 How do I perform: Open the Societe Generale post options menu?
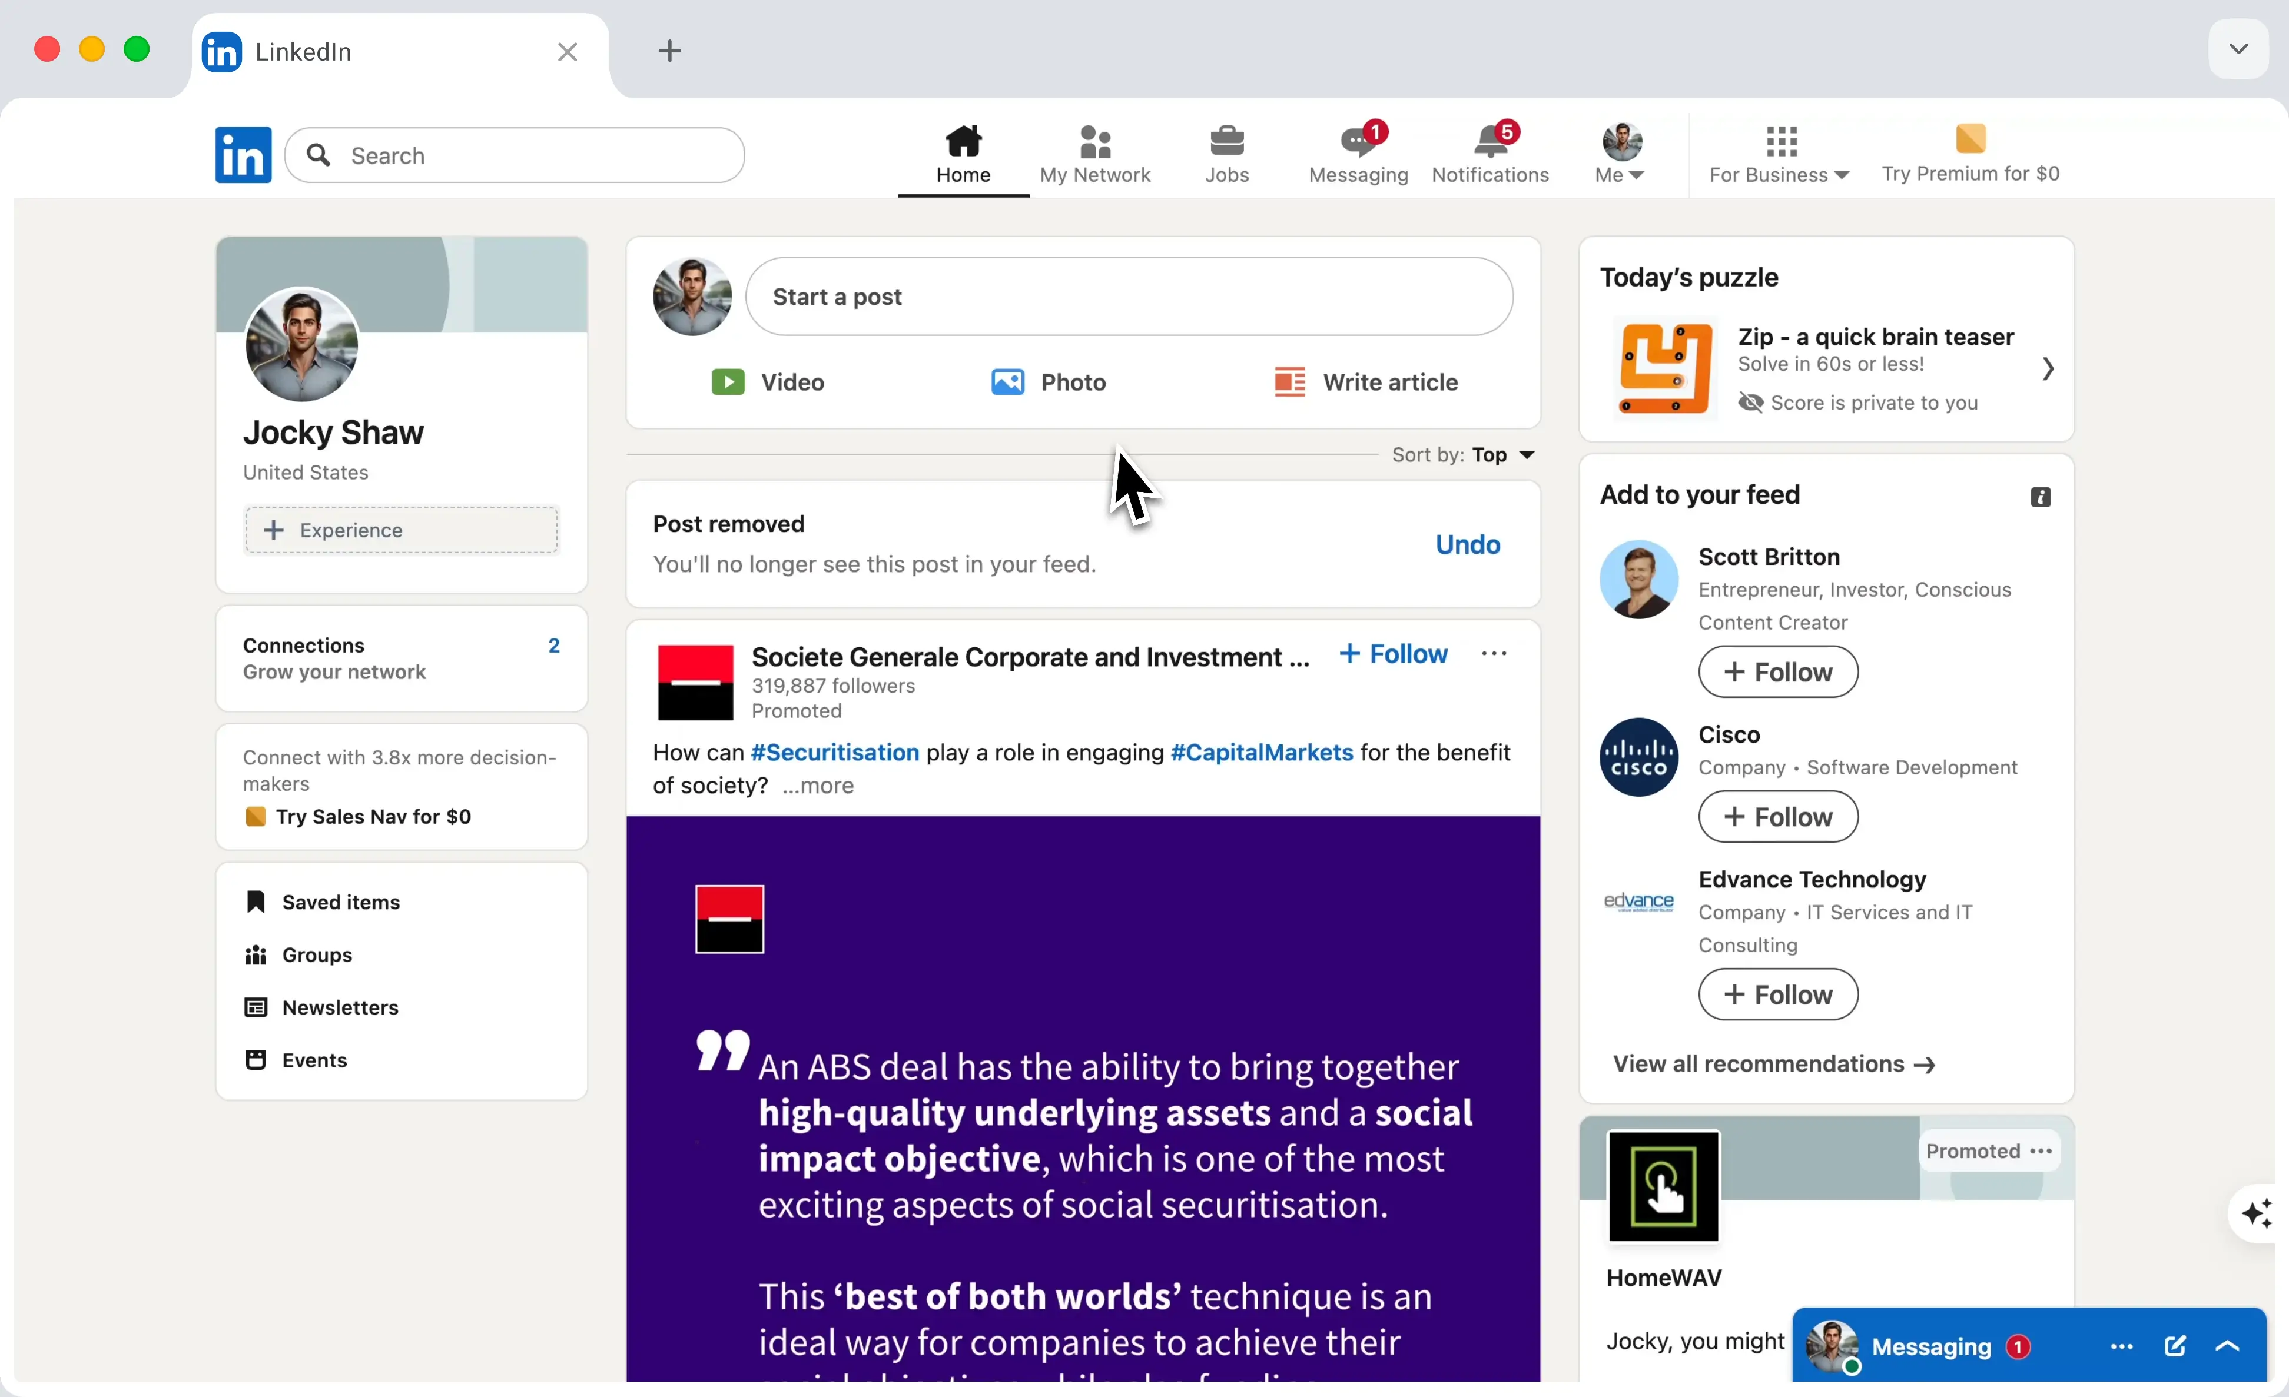(1494, 654)
